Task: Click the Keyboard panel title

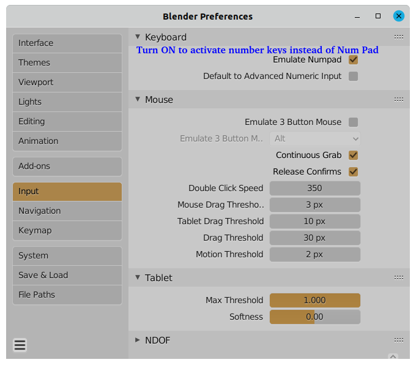Action: (166, 37)
